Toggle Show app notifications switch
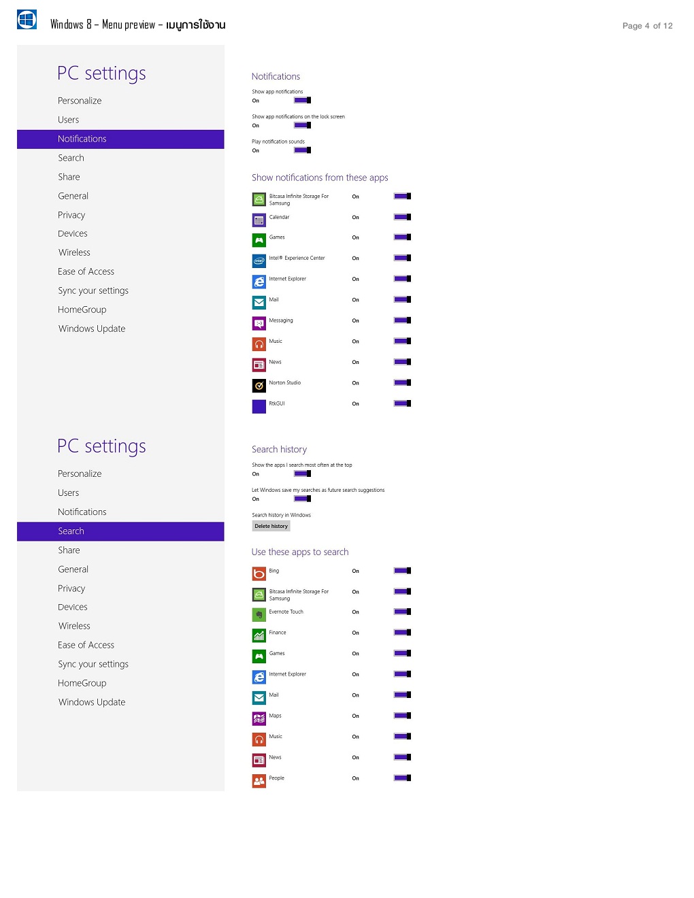The image size is (694, 898). click(303, 100)
